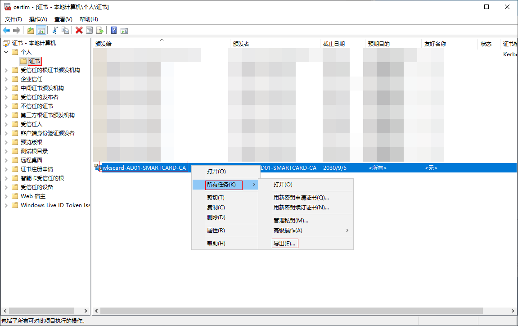This screenshot has width=518, height=326.
Task: Open the 操作(A) menu
Action: click(38, 19)
